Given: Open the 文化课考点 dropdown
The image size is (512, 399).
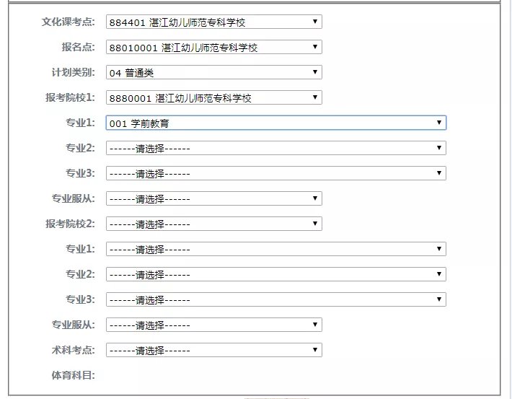Looking at the screenshot, I should [x=213, y=22].
